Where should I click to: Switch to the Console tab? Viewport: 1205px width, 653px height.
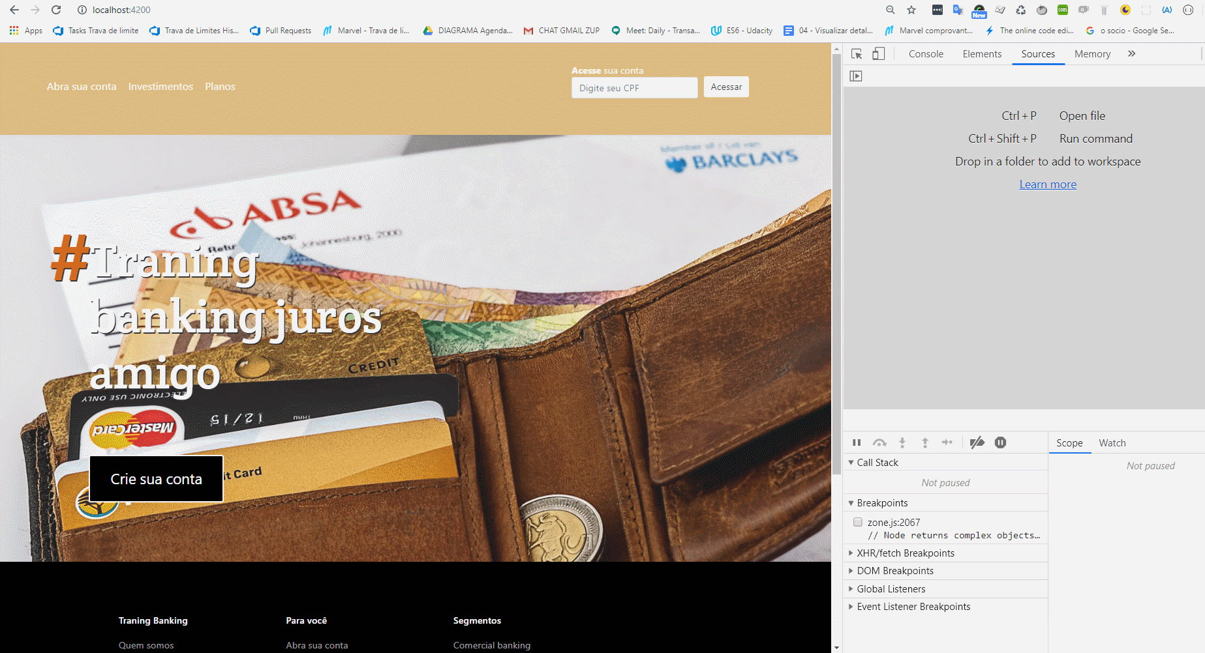[x=926, y=54]
